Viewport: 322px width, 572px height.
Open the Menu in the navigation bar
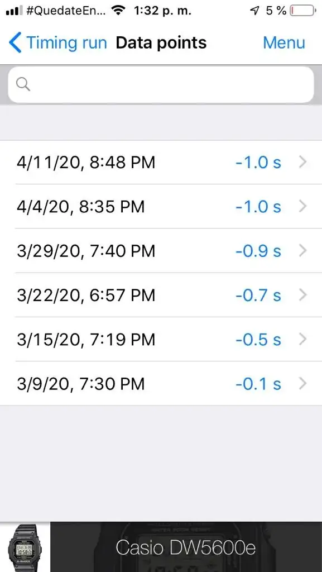point(283,42)
